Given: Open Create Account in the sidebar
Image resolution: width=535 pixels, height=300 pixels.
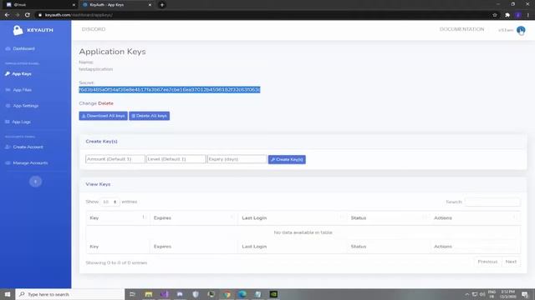Looking at the screenshot, I should tap(28, 147).
